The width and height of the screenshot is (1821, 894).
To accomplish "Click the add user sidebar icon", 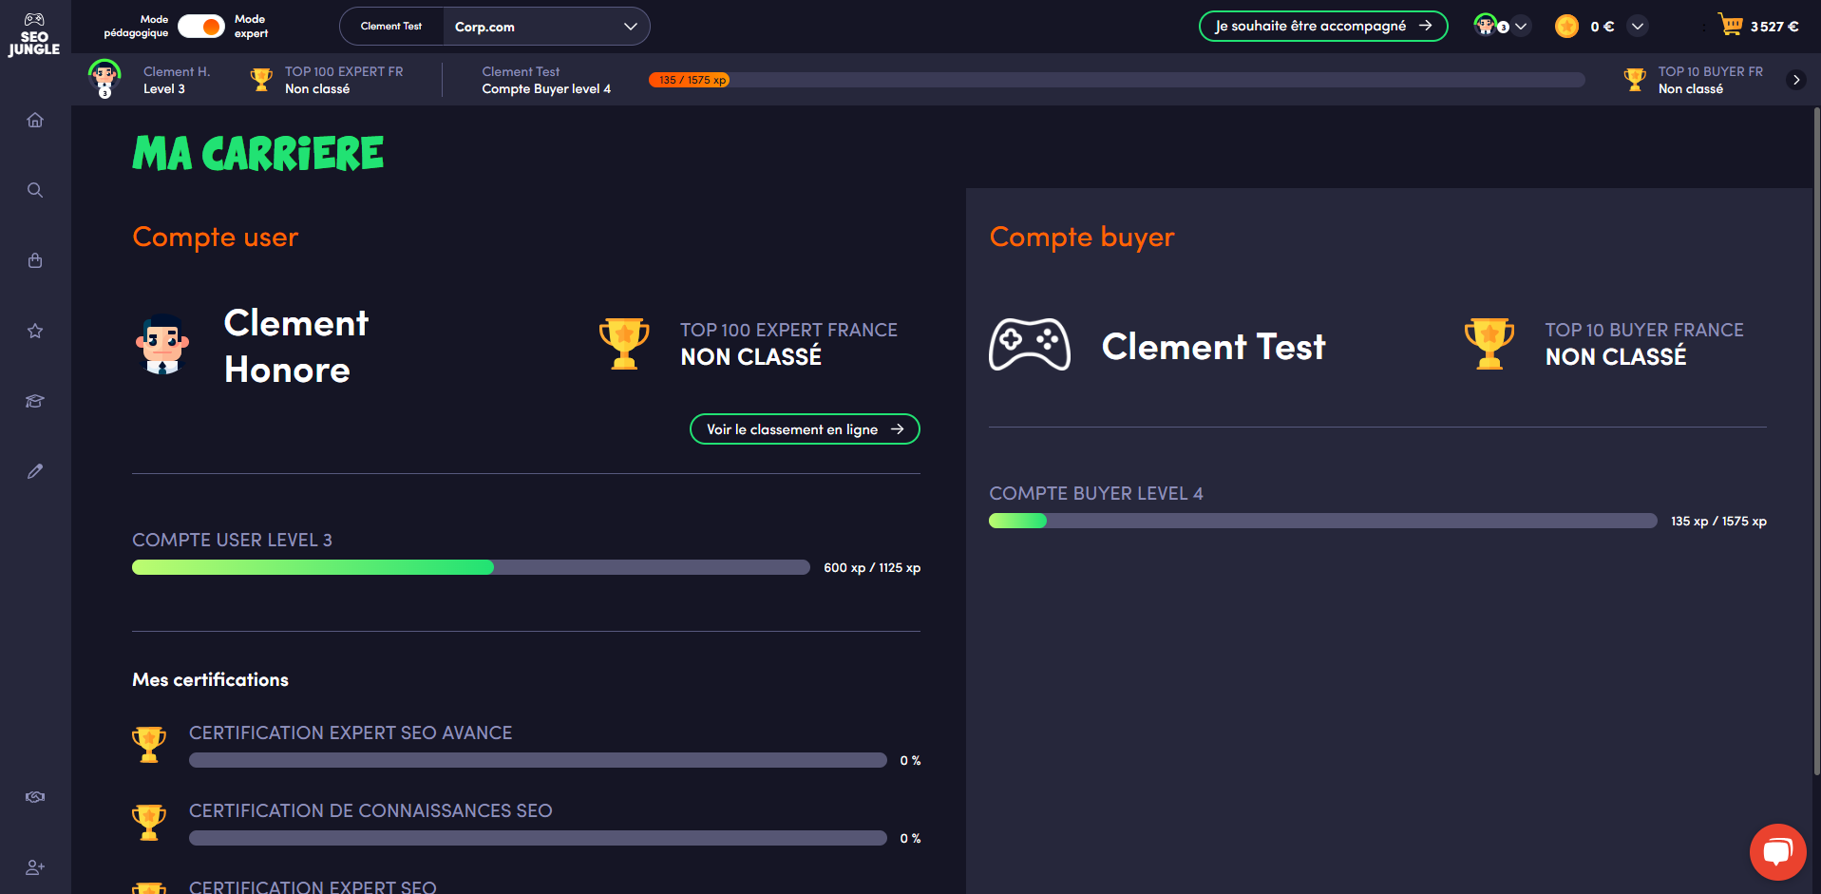I will tap(35, 867).
